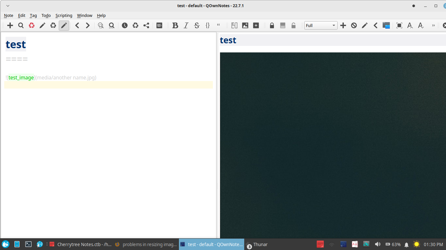This screenshot has width=446, height=250.
Task: Click the pencil icon beside the red recycle icon
Action: [42, 25]
